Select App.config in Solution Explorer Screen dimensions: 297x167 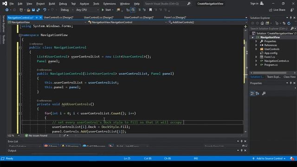271,53
